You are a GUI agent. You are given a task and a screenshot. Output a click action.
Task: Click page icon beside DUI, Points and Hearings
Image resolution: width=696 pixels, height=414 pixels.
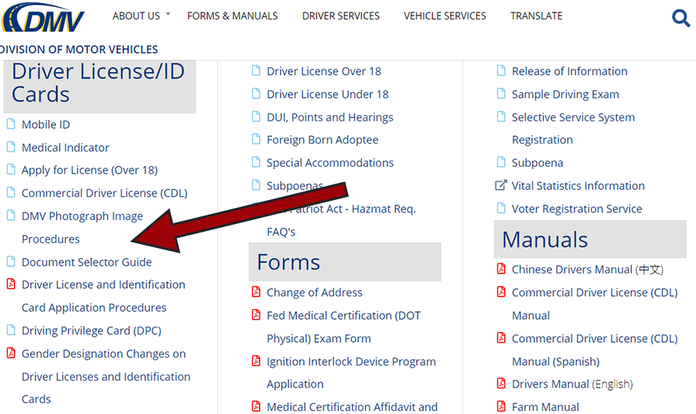click(x=256, y=117)
